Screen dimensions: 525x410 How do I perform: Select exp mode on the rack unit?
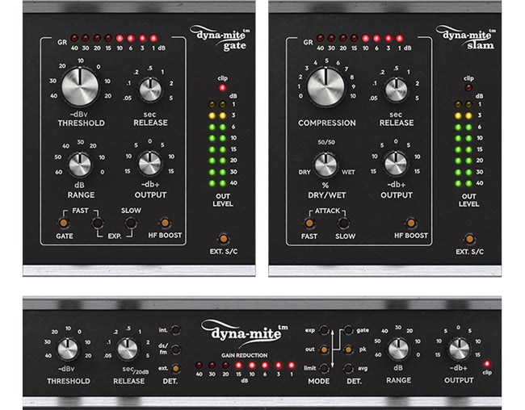tap(324, 330)
